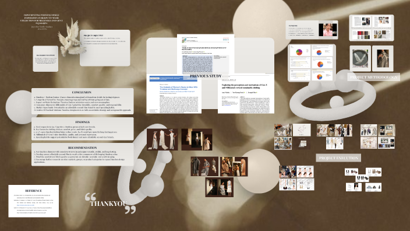Screen dimensions: 410x231
Task: Click the PROJECT METHODOLOGY label
Action: point(374,77)
